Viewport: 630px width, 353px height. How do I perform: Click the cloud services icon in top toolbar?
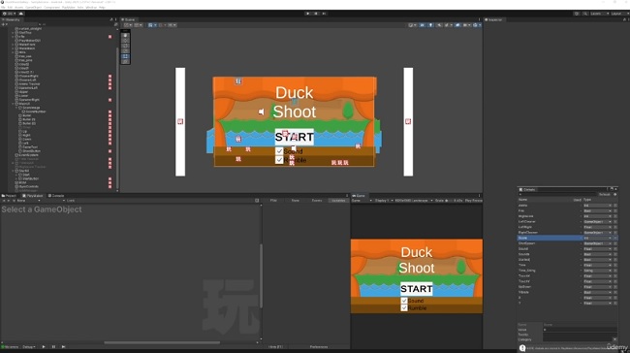pos(21,14)
